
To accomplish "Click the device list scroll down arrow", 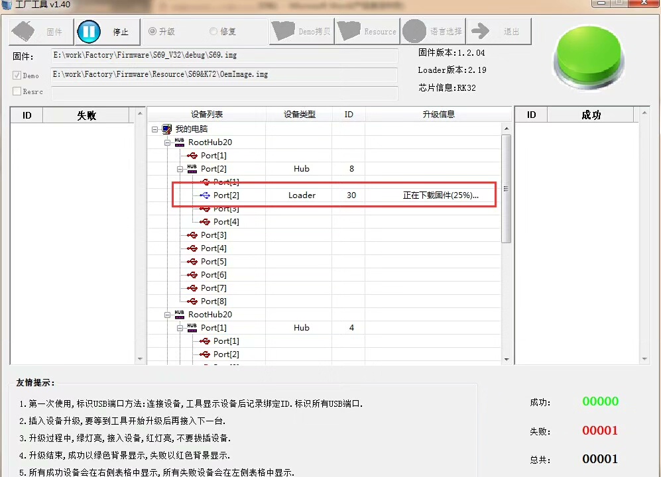I will (x=507, y=360).
